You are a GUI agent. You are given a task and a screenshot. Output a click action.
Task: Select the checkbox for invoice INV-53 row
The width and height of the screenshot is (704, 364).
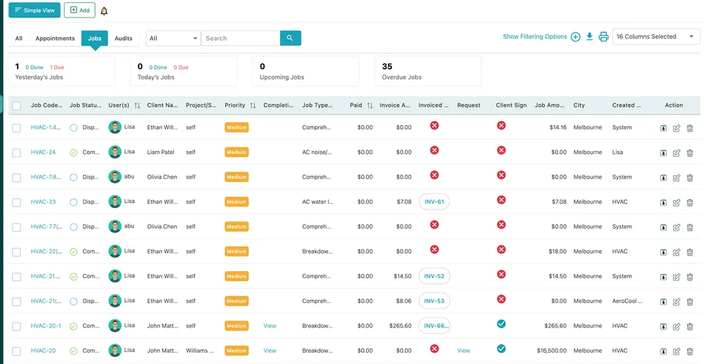pos(17,301)
